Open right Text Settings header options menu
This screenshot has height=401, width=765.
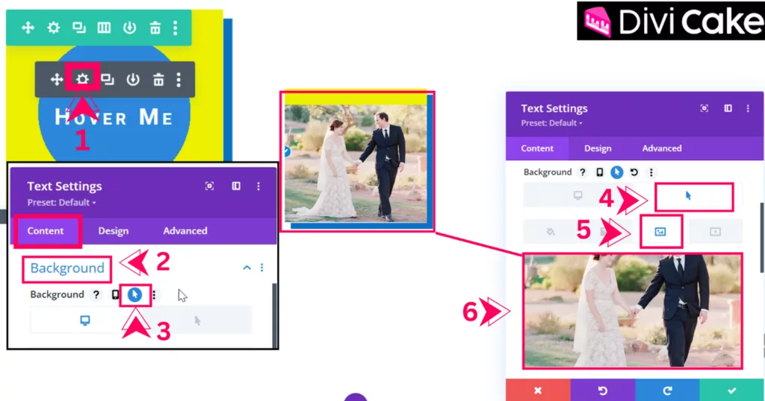pyautogui.click(x=748, y=108)
